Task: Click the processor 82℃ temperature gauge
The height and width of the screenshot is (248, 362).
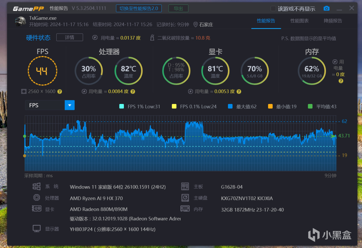Action: coord(129,71)
